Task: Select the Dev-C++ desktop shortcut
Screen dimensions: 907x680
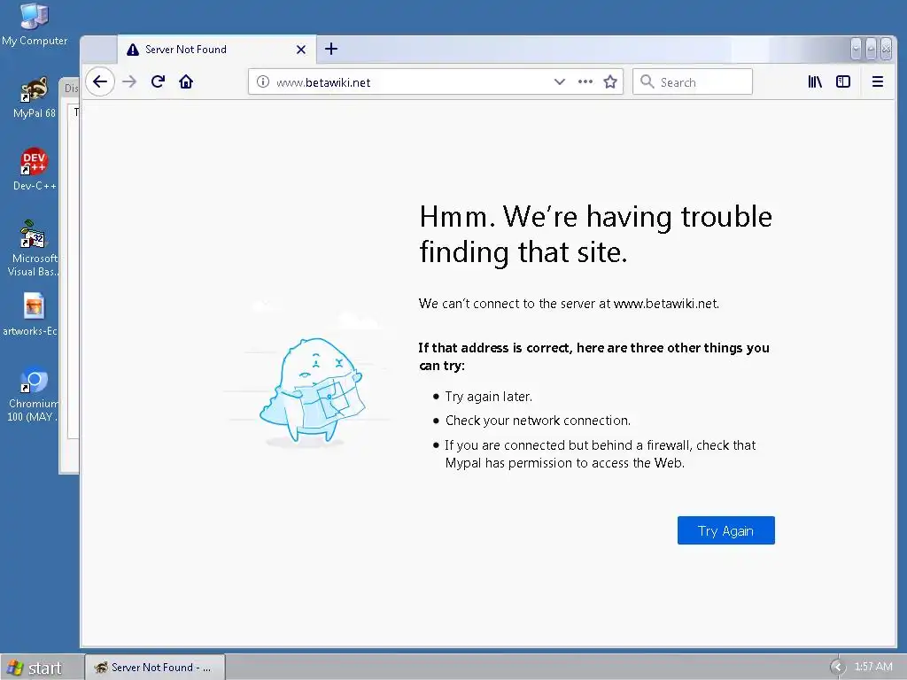Action: tap(35, 169)
